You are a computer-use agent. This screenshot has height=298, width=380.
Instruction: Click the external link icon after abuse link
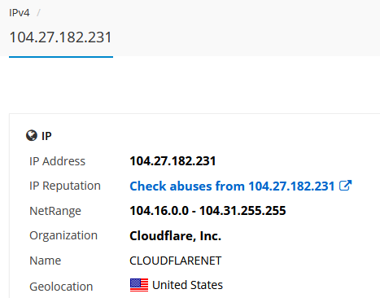point(345,186)
